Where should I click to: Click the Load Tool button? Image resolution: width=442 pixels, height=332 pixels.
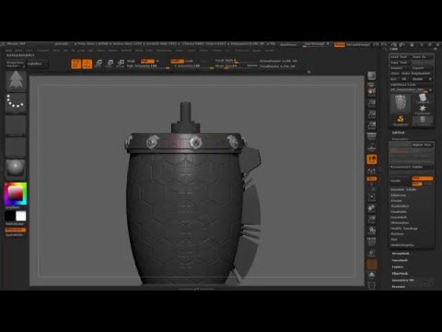pyautogui.click(x=399, y=57)
